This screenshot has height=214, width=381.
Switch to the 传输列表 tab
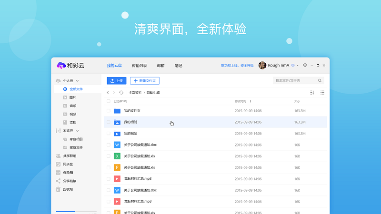click(139, 66)
